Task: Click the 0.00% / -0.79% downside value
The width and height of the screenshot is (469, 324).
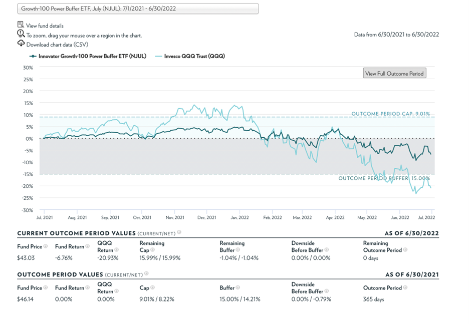Action: pyautogui.click(x=311, y=299)
